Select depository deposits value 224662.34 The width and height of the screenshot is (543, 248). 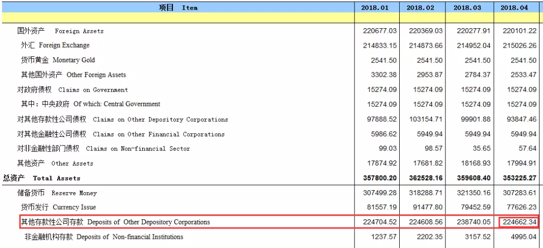pos(520,222)
